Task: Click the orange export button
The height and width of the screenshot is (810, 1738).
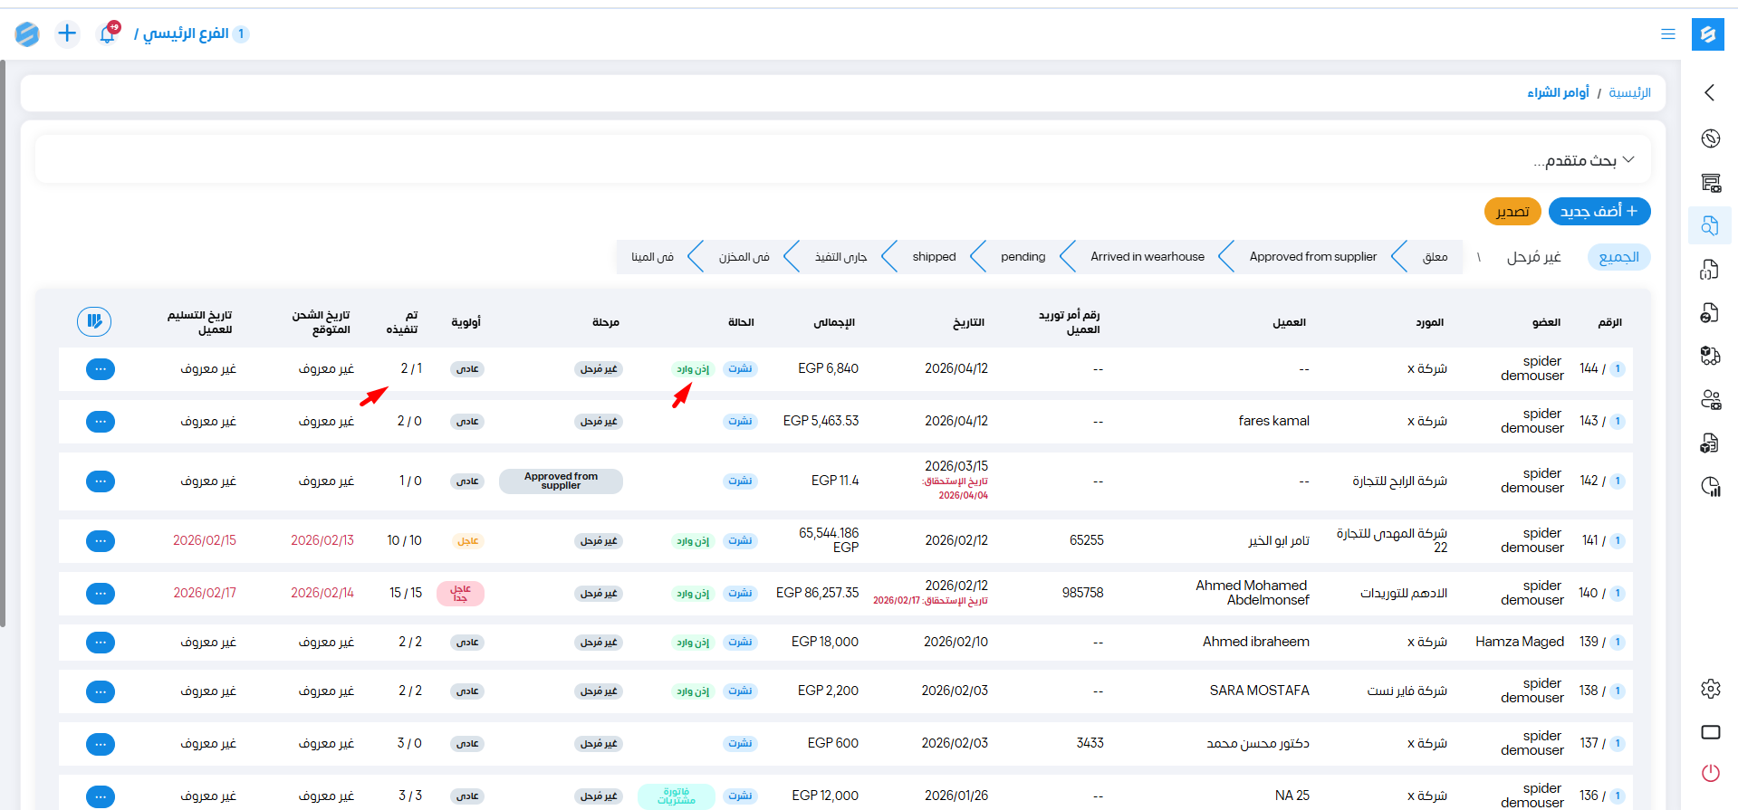Action: pos(1512,212)
